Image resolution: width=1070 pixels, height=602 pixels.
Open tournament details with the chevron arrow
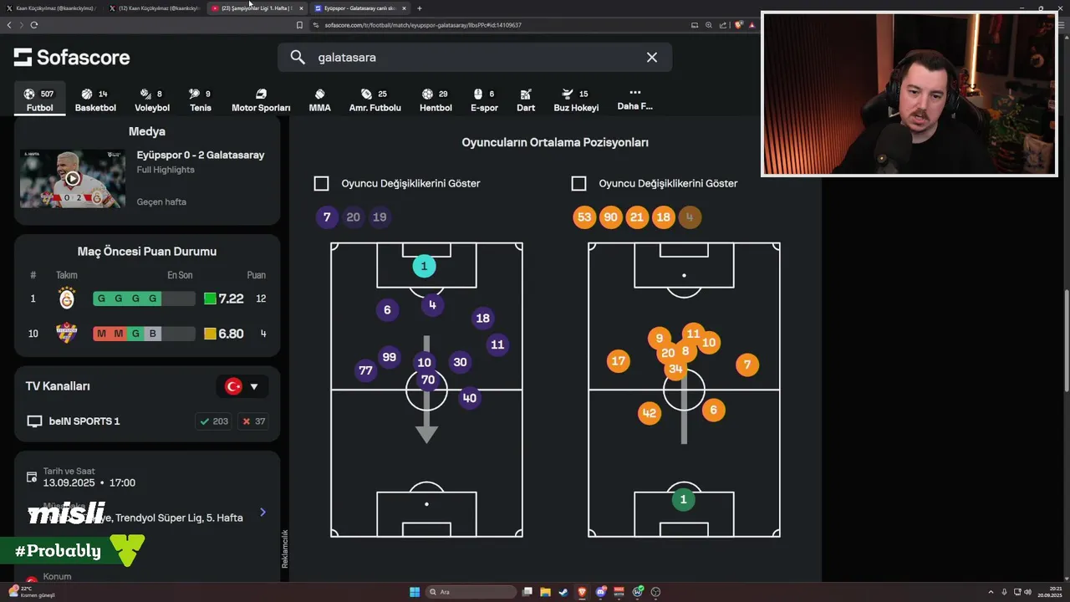[262, 512]
